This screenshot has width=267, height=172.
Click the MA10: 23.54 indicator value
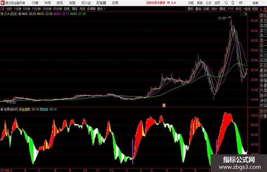pos(45,14)
